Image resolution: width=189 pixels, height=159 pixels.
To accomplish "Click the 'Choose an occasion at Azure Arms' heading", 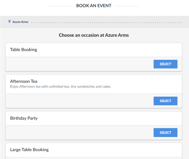I will coord(94,35).
